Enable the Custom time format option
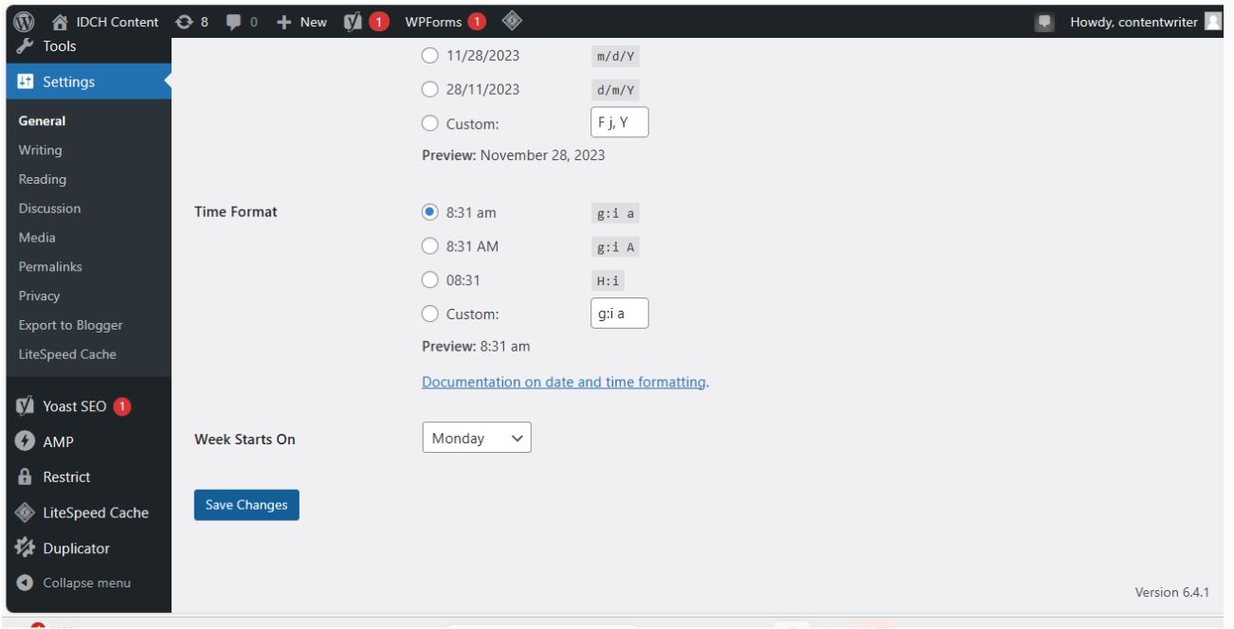This screenshot has width=1234, height=629. (x=429, y=312)
